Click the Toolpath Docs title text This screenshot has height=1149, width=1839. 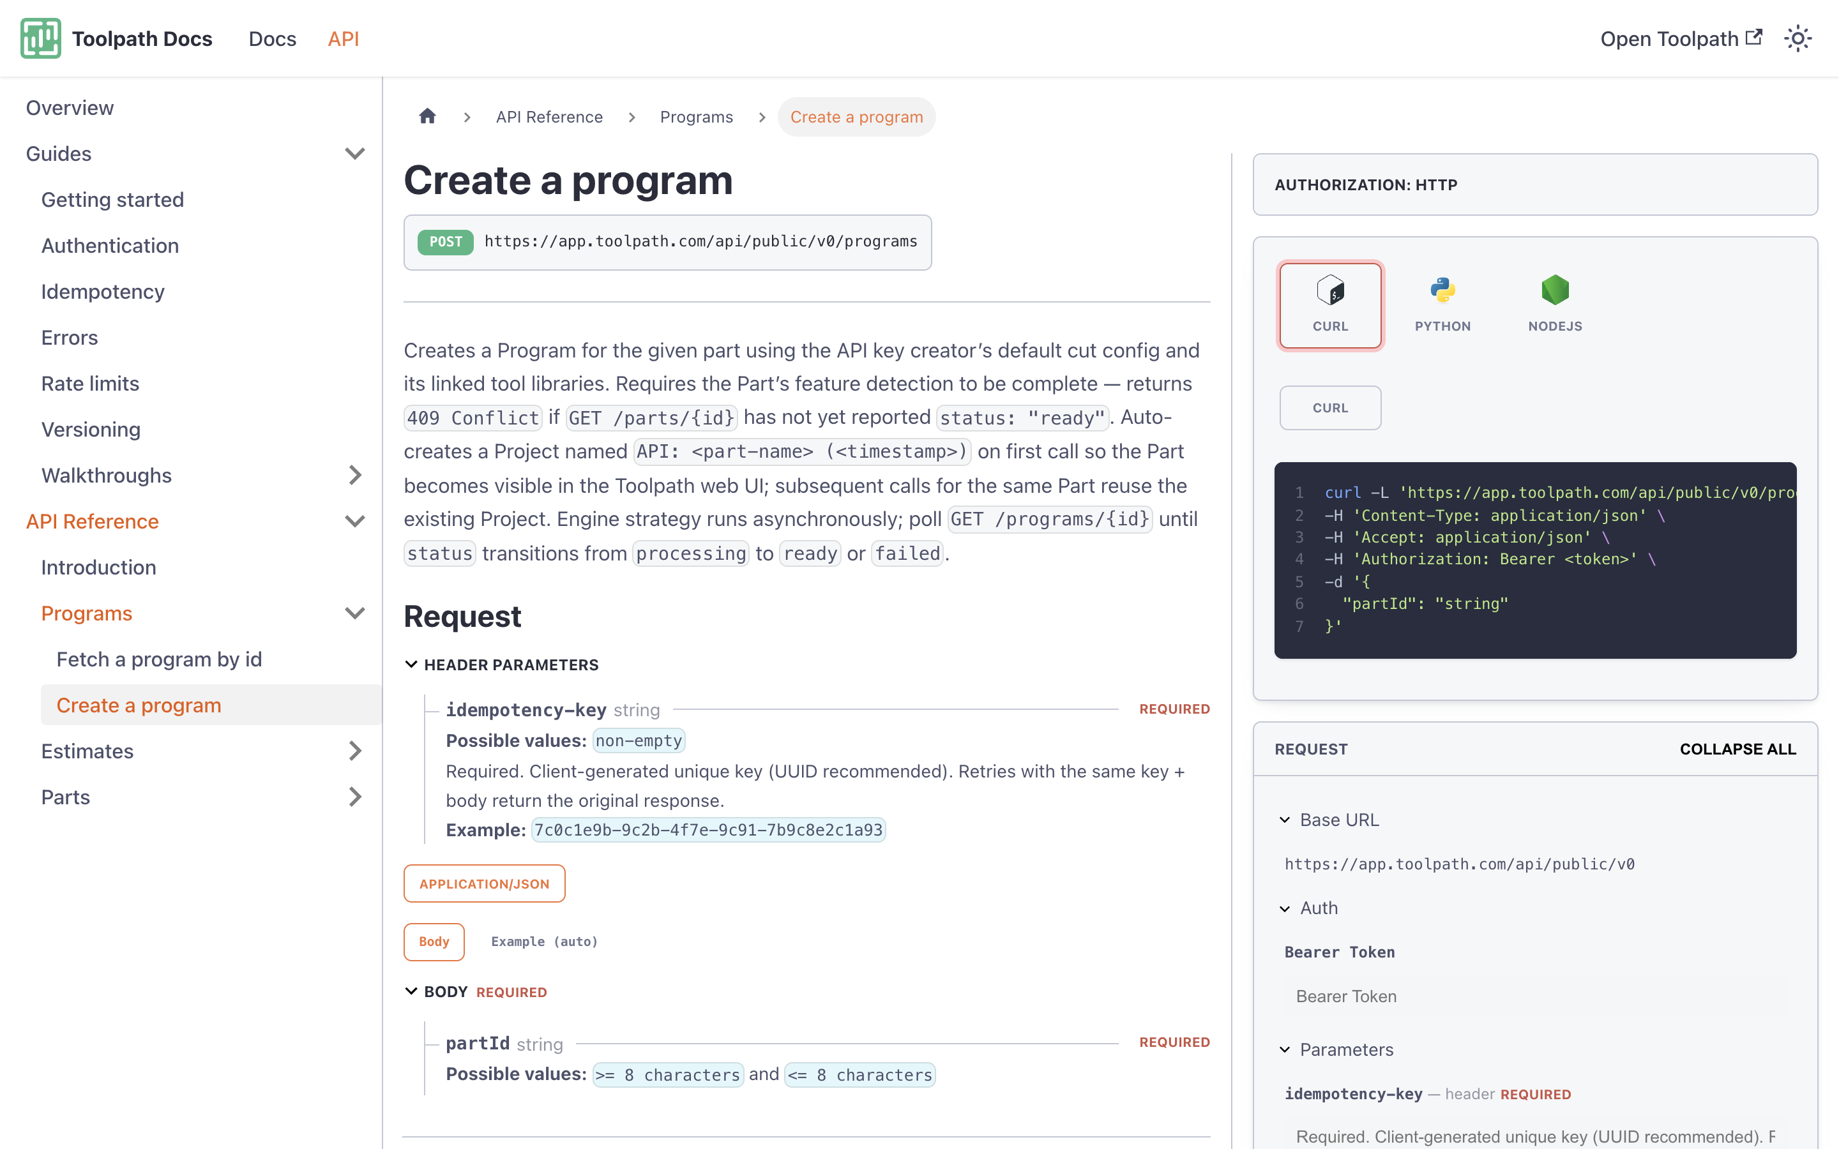click(x=142, y=39)
